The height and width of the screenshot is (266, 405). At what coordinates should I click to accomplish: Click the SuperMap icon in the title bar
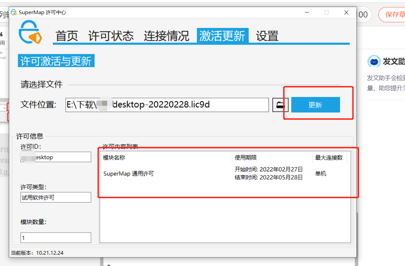pos(14,12)
